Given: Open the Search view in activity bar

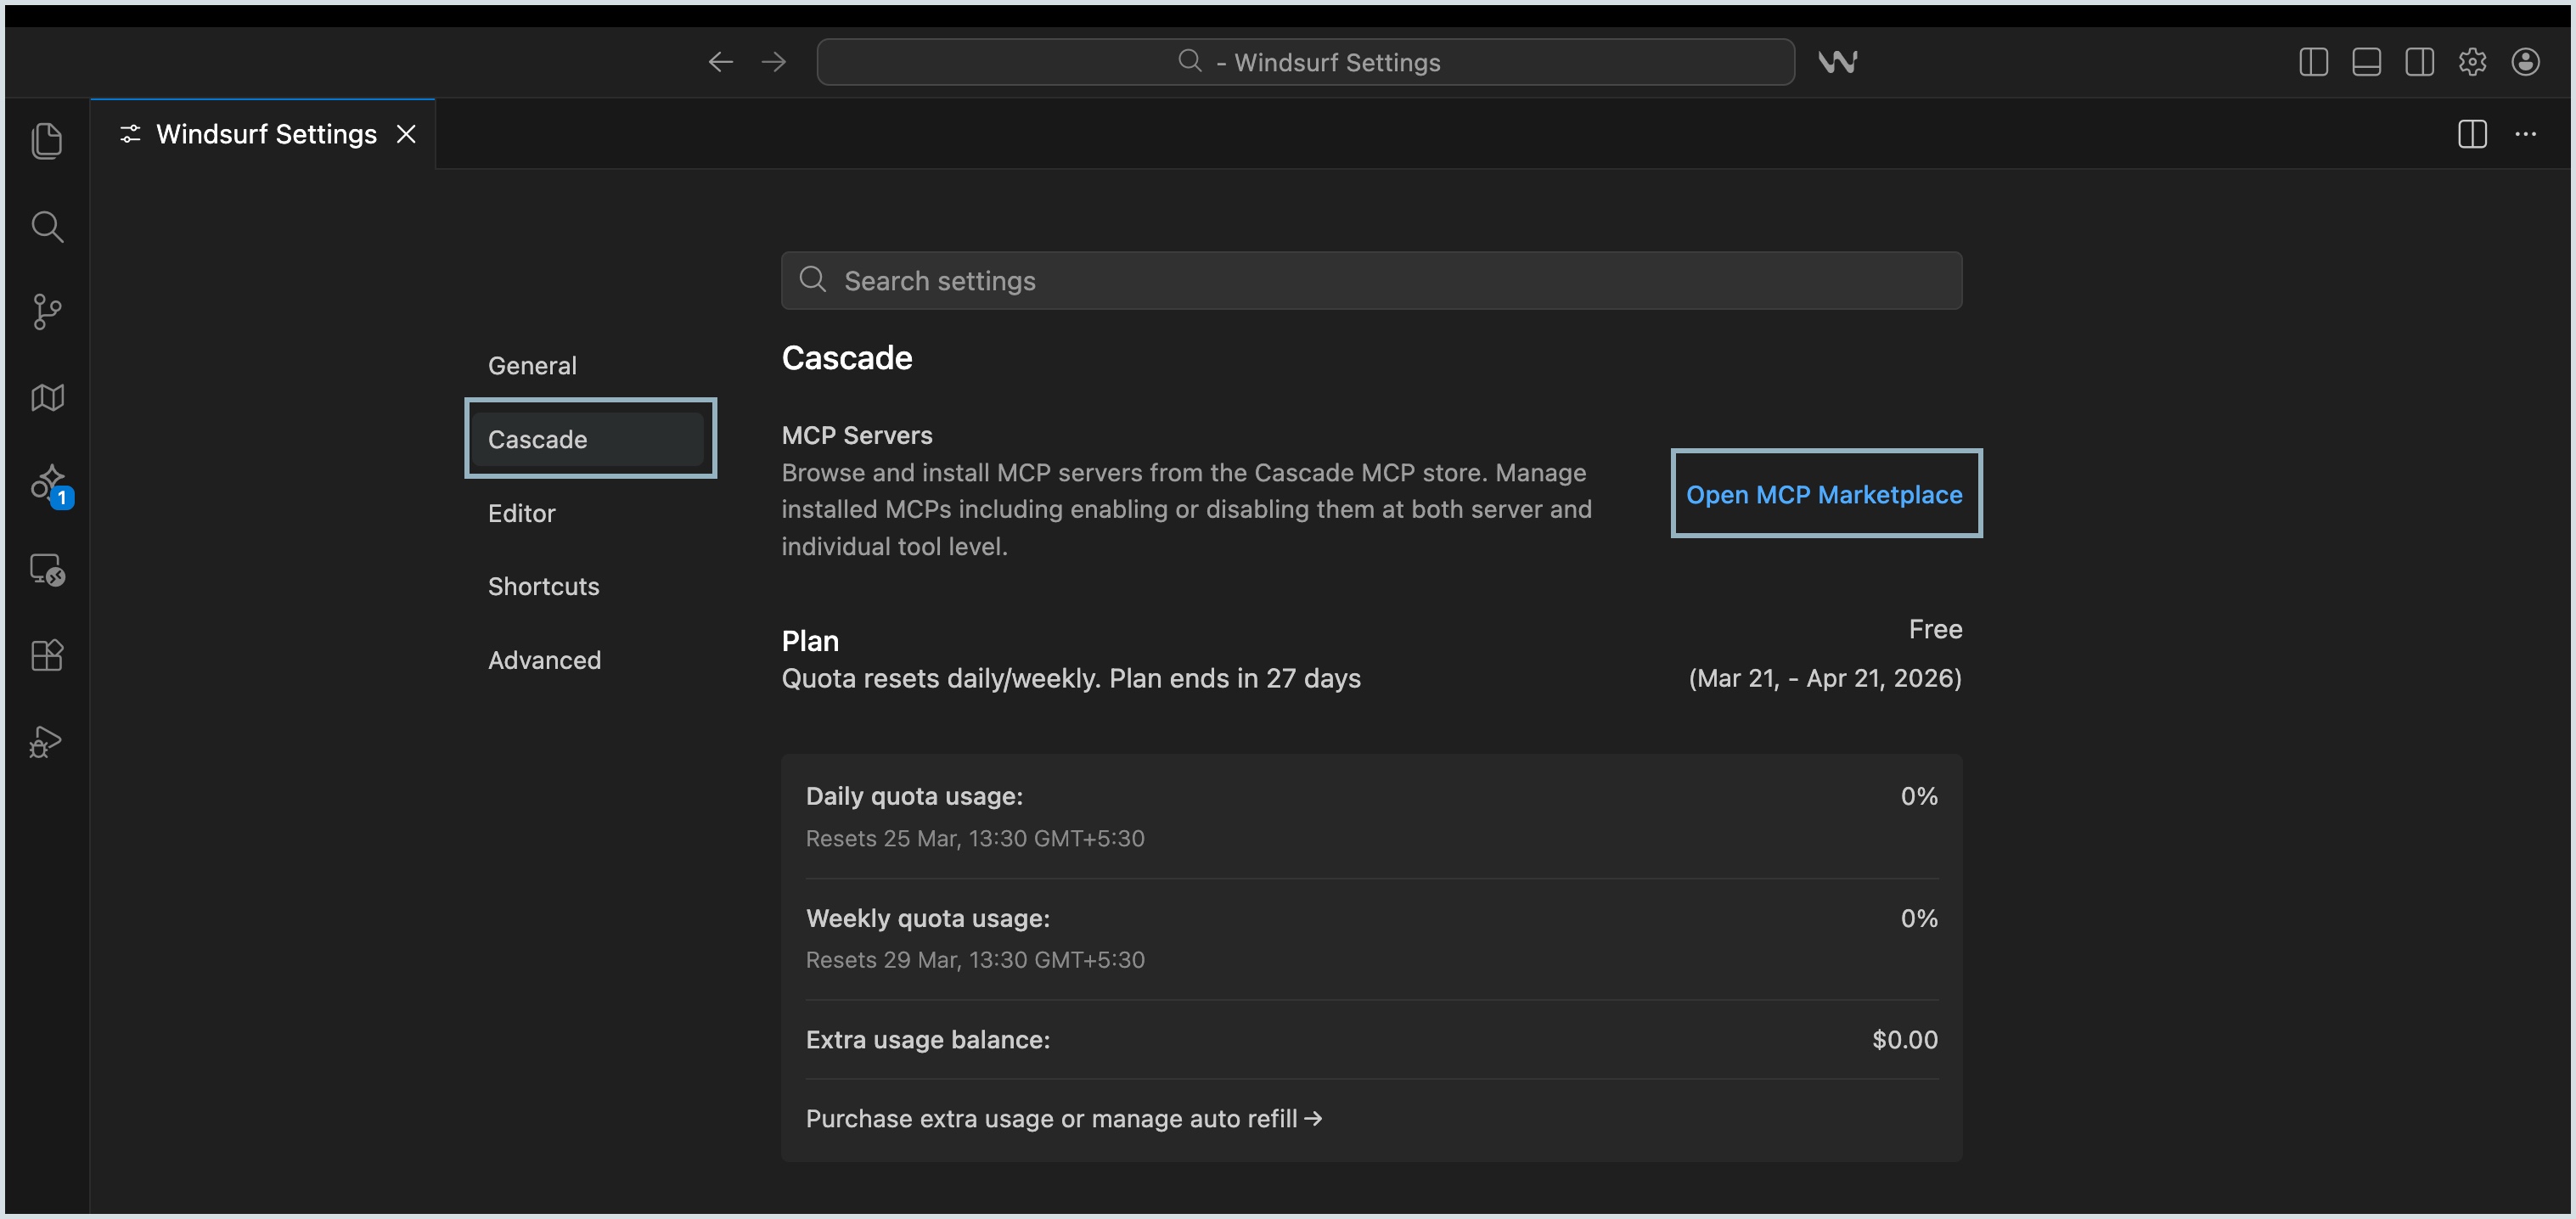Looking at the screenshot, I should pos(47,227).
